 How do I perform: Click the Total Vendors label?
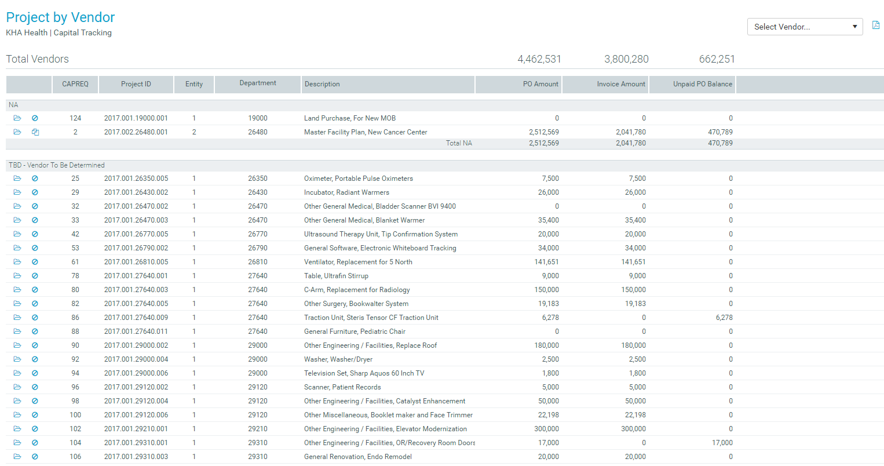point(37,59)
